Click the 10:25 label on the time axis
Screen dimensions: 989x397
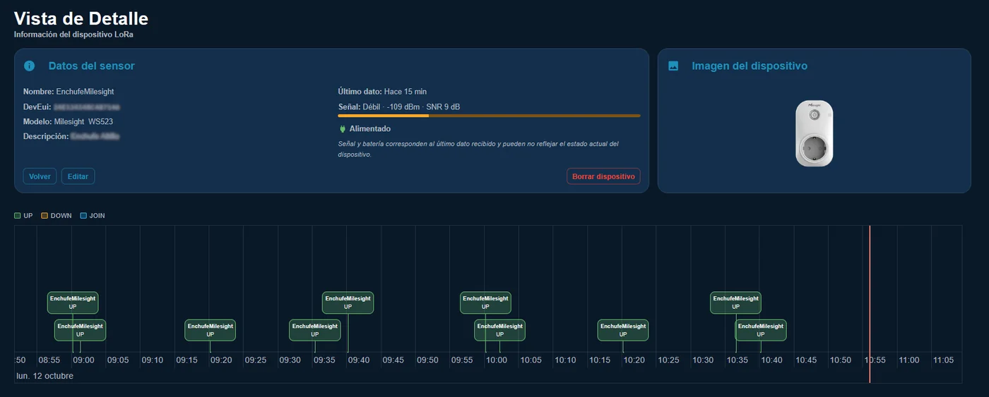[668, 360]
